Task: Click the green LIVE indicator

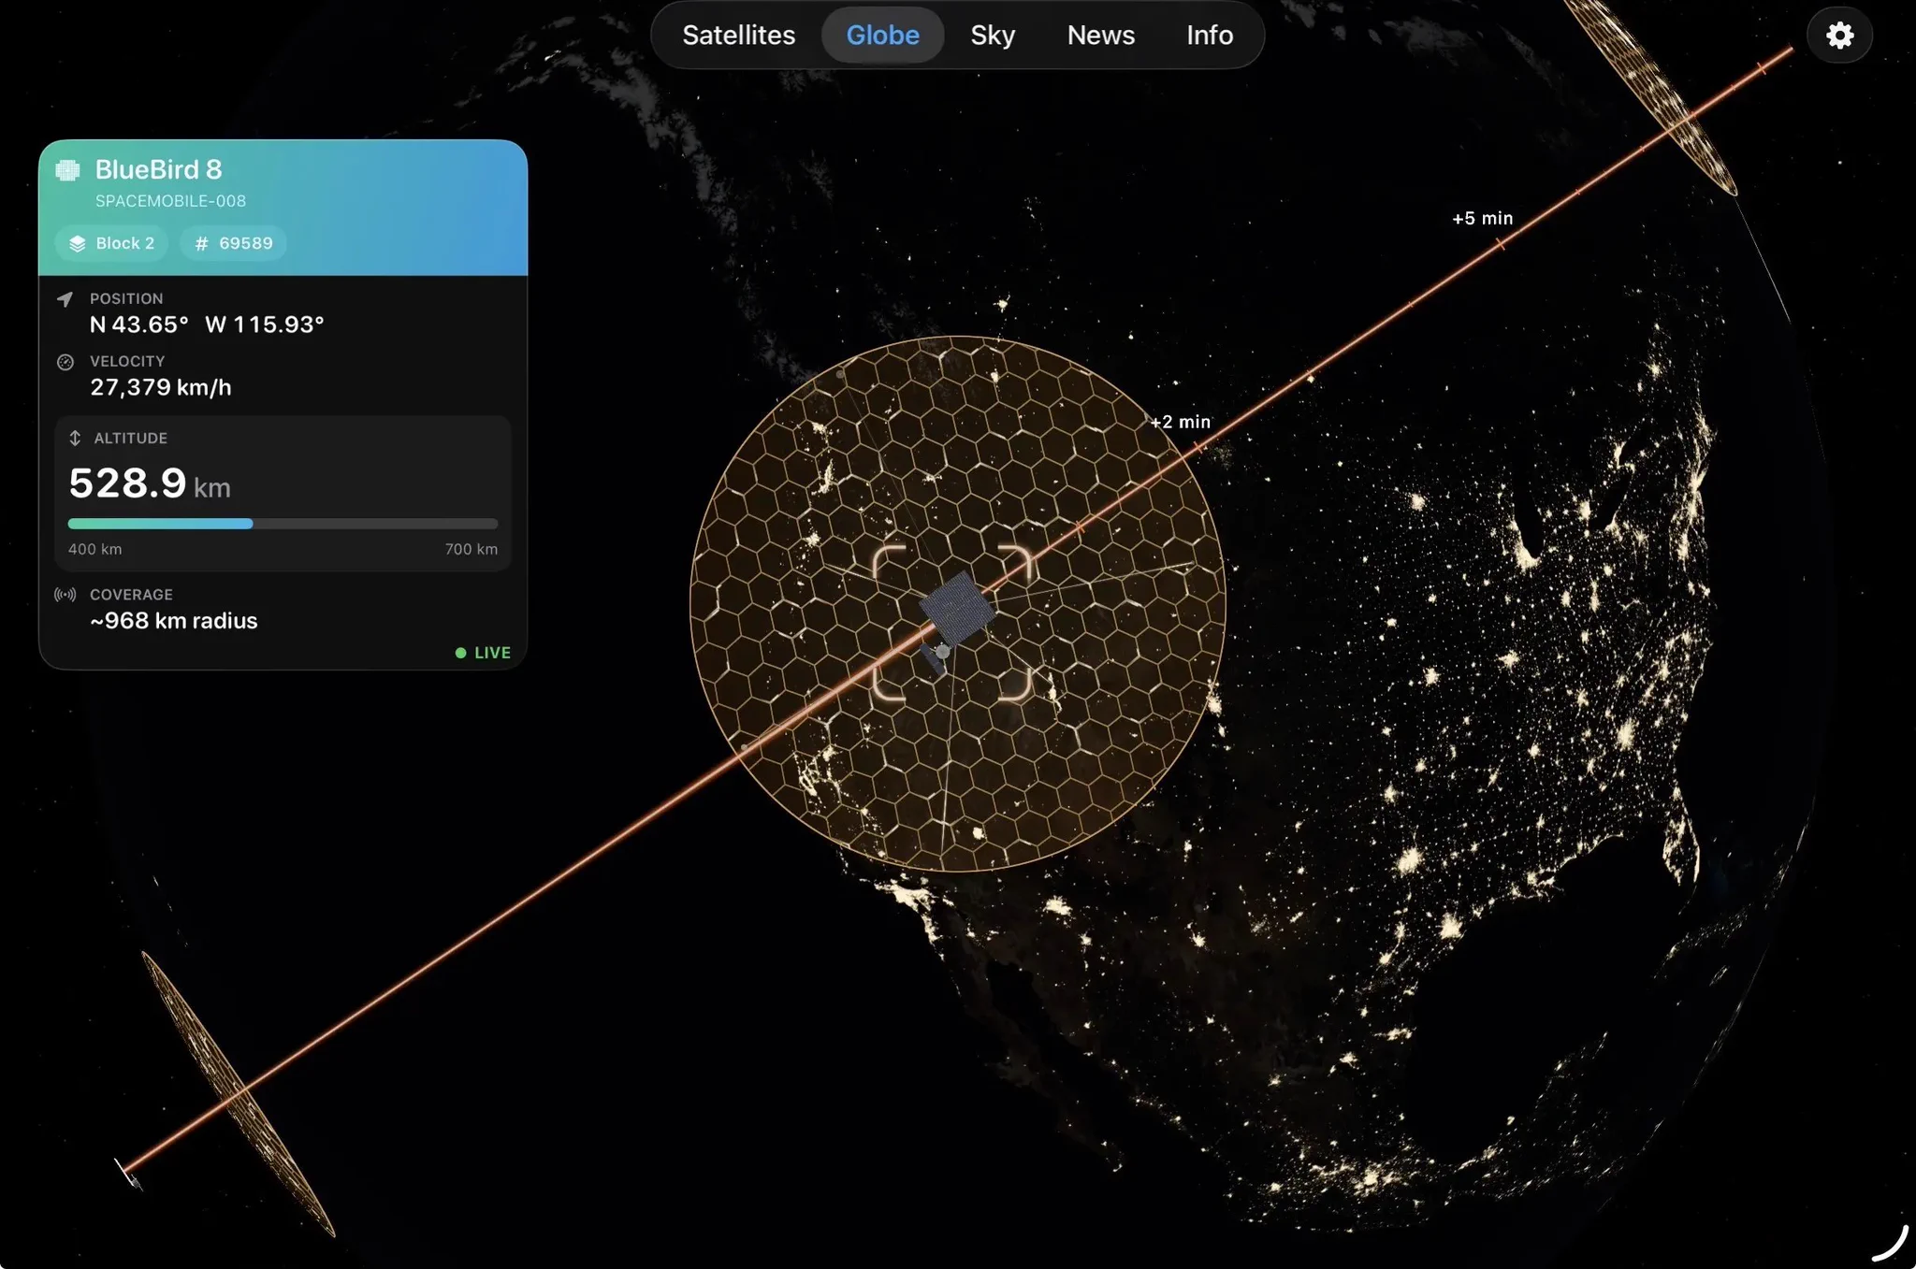Action: coord(483,653)
